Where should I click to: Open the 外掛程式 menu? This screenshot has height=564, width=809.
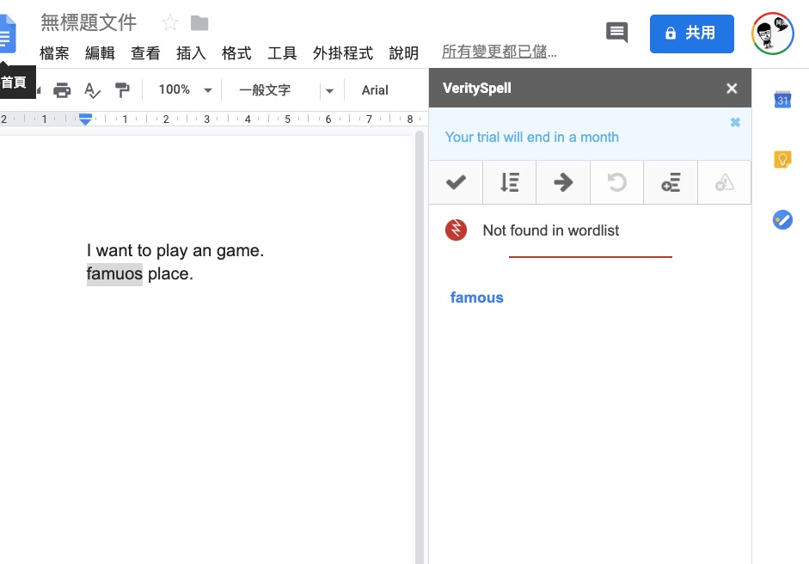[x=343, y=53]
